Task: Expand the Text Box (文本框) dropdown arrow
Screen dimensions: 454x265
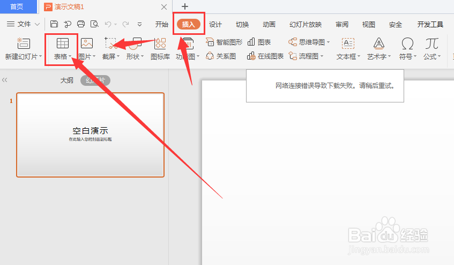Action: click(359, 56)
